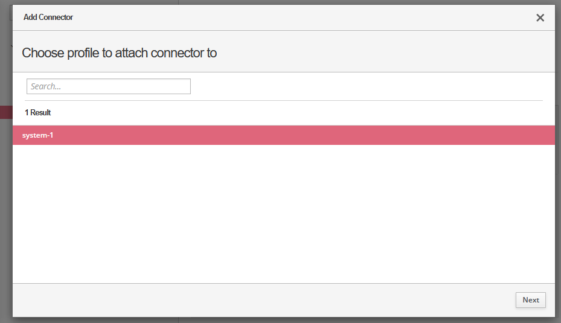The width and height of the screenshot is (561, 323).
Task: Activate the search box above the results
Action: (x=109, y=86)
